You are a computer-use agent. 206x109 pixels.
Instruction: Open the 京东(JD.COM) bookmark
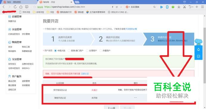pos(118,12)
